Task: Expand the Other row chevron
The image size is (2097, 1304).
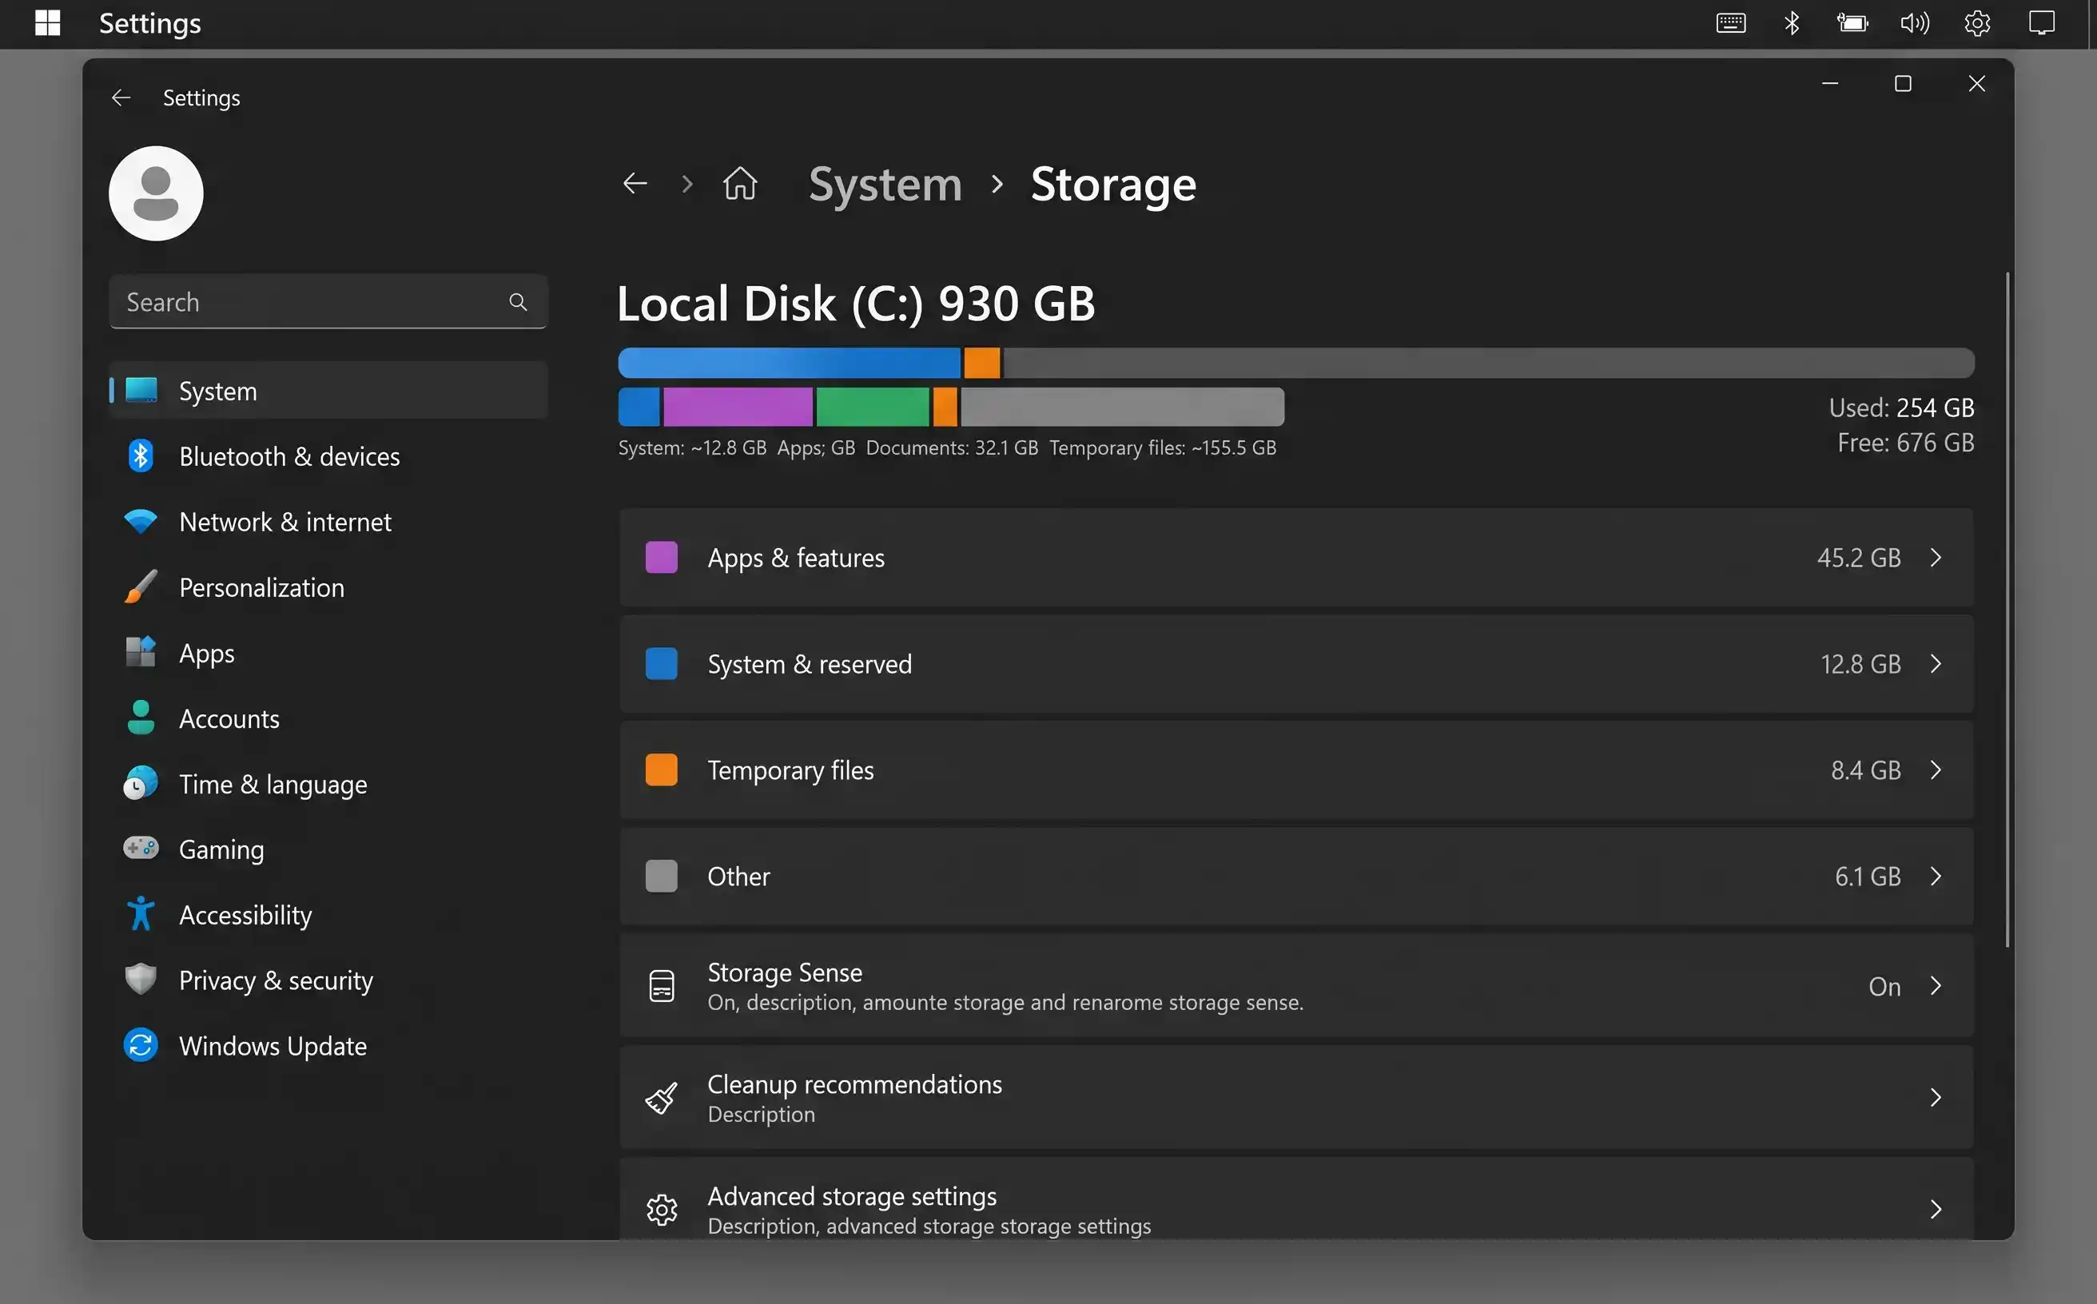Action: pos(1936,877)
